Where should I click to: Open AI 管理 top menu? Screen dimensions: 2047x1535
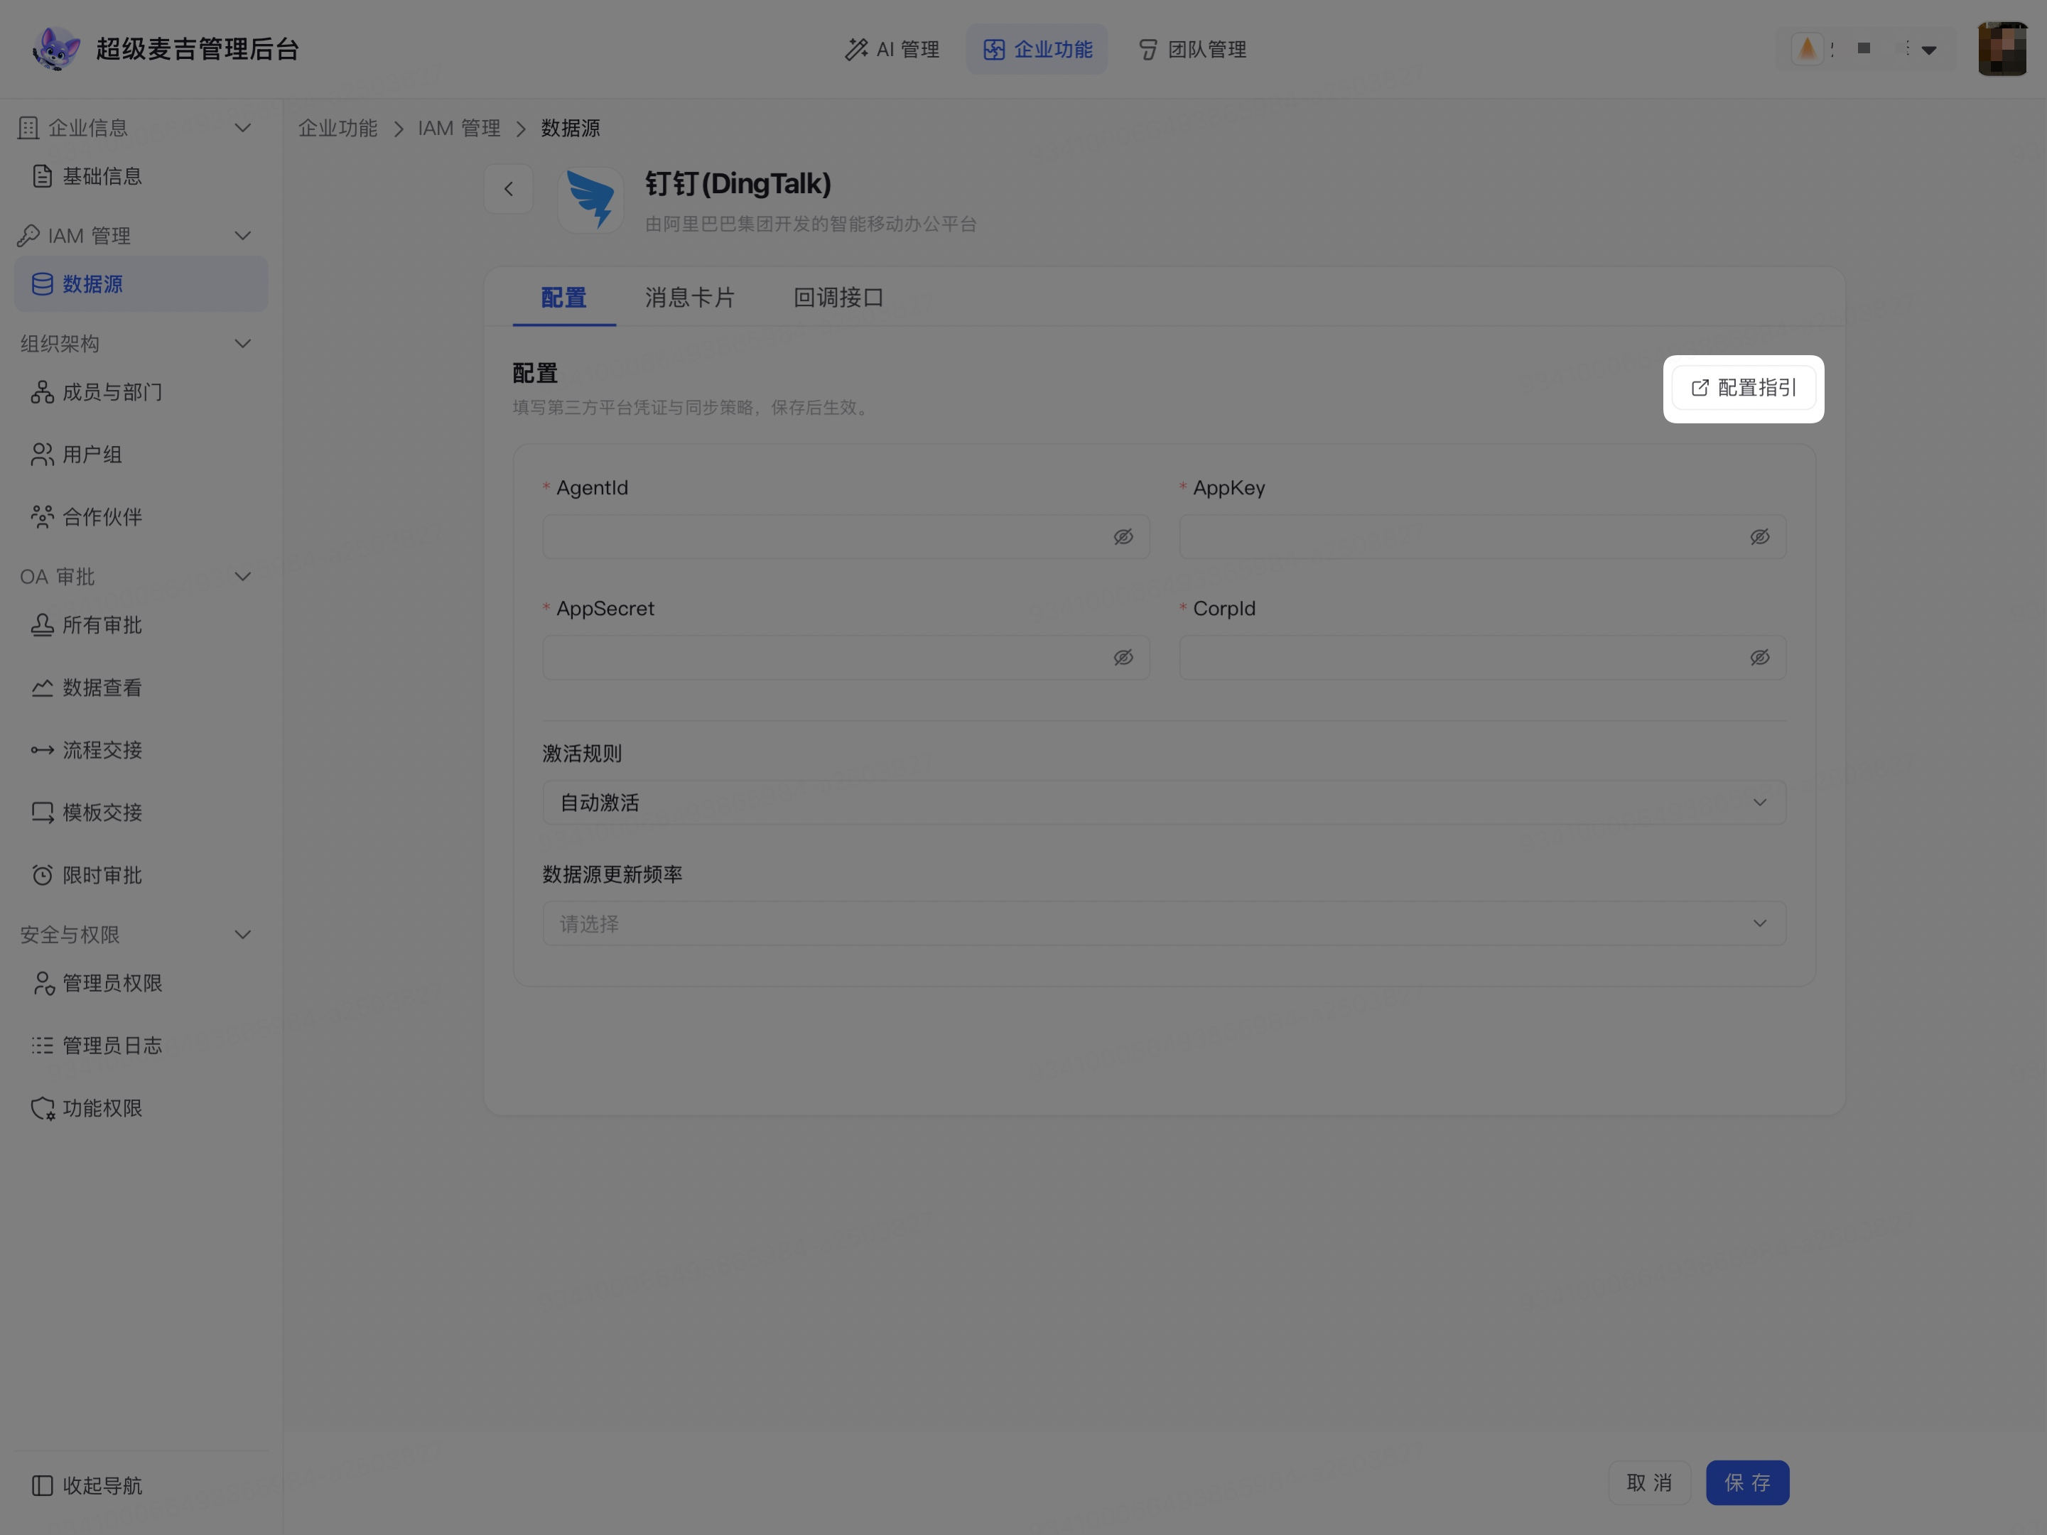pyautogui.click(x=892, y=49)
